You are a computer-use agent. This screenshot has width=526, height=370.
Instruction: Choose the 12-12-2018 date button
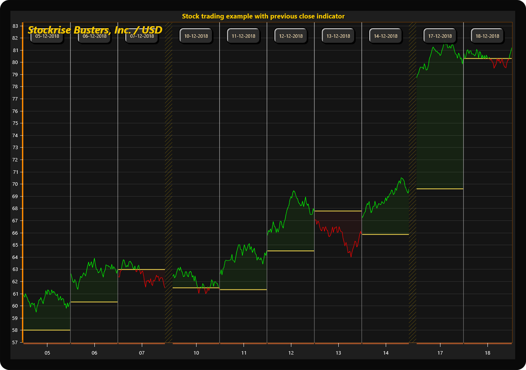[291, 36]
